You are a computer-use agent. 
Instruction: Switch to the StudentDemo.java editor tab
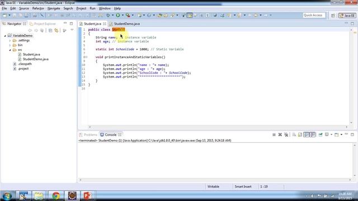[127, 23]
